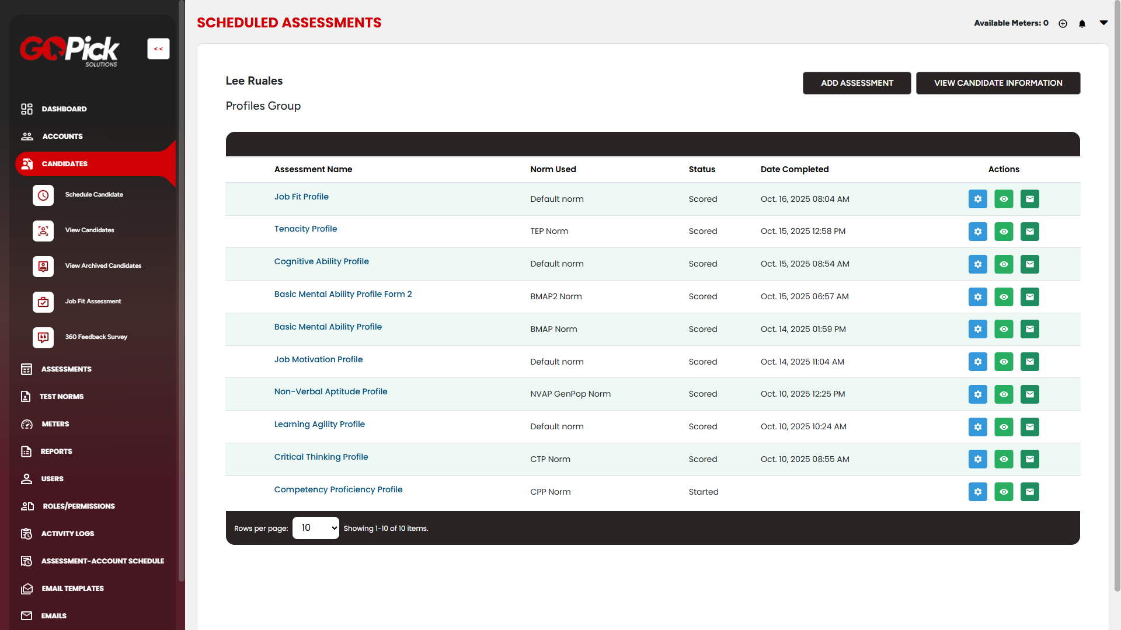Click the GoPick Solutions logo
The height and width of the screenshot is (630, 1121).
[69, 51]
